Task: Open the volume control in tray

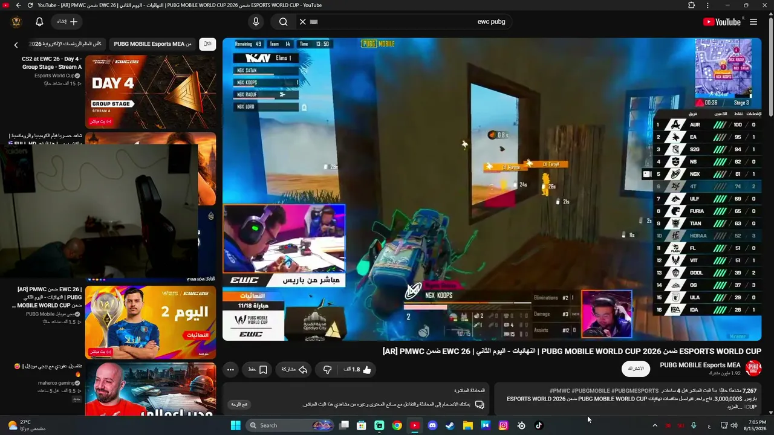Action: tap(734, 425)
